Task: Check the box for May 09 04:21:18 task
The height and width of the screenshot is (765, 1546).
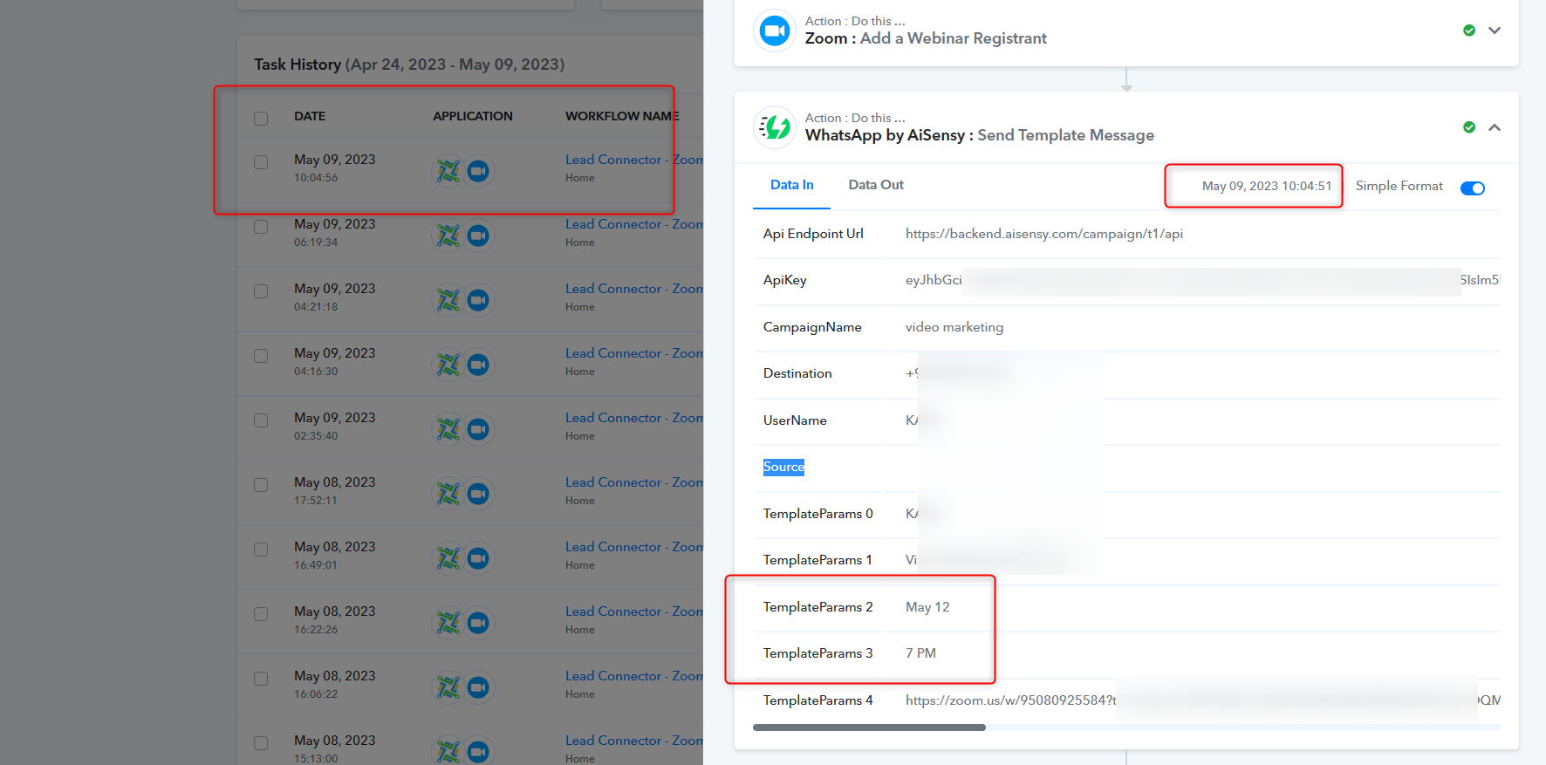Action: click(x=261, y=291)
